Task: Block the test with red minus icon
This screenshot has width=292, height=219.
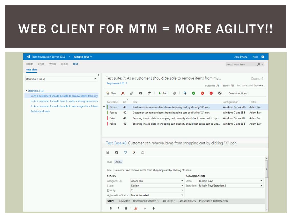Action: click(x=211, y=93)
